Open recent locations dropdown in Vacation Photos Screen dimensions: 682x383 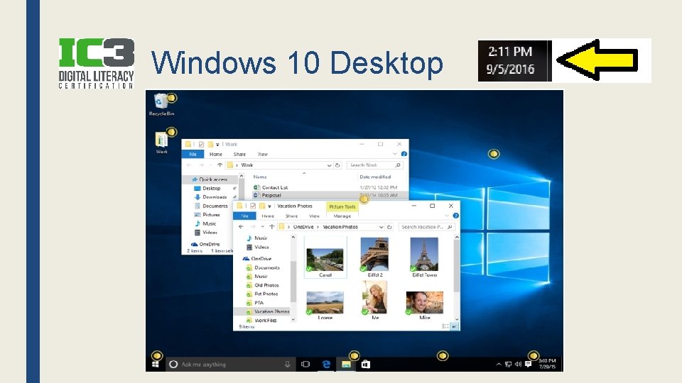click(262, 227)
